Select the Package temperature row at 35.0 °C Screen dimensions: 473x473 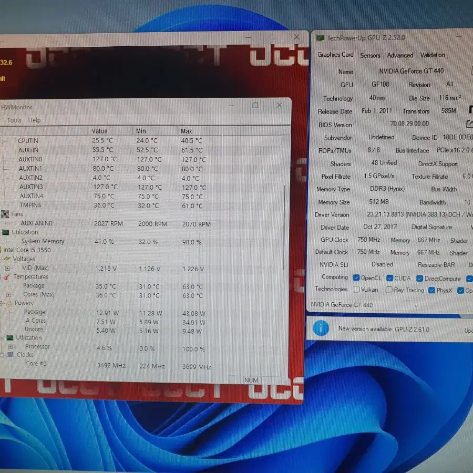(x=145, y=286)
